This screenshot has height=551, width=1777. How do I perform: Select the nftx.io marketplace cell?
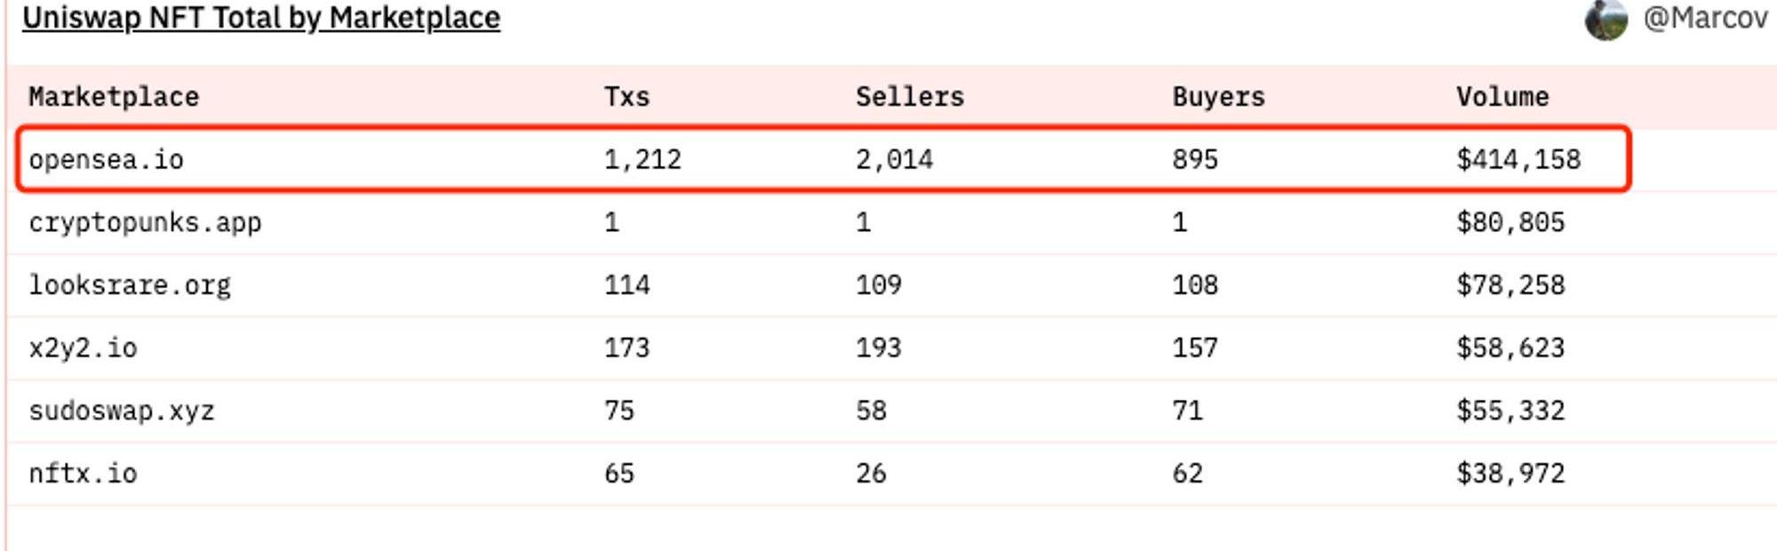click(83, 474)
